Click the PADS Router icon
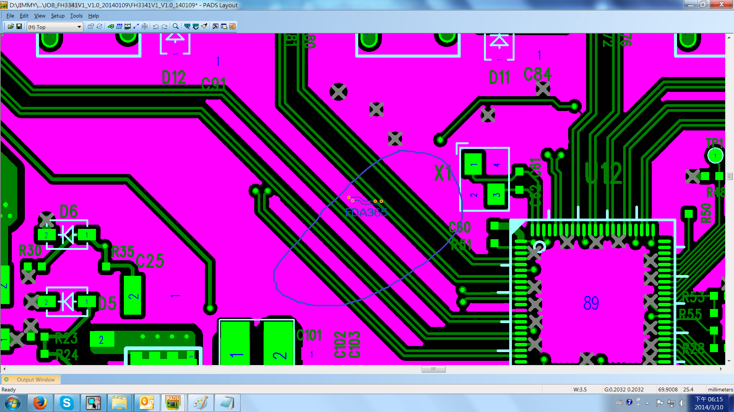Viewport: 734px width, 412px height. tap(232, 26)
